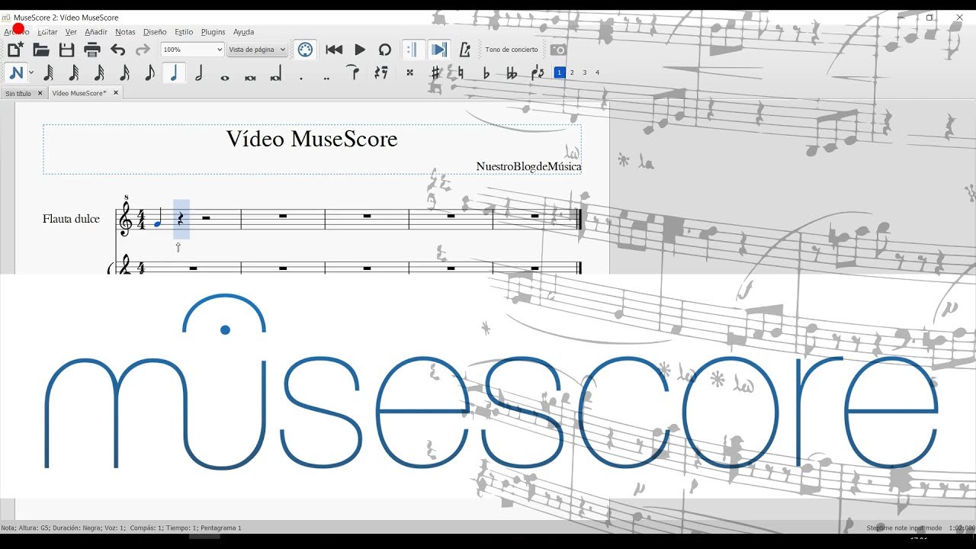Select the half note duration
The width and height of the screenshot is (976, 549).
pyautogui.click(x=199, y=73)
